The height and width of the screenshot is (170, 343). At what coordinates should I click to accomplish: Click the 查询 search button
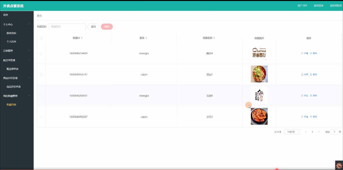[x=93, y=27]
